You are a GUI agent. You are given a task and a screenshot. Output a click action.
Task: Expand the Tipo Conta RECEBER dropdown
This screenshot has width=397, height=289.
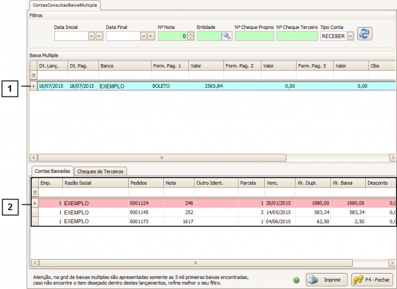click(x=350, y=36)
